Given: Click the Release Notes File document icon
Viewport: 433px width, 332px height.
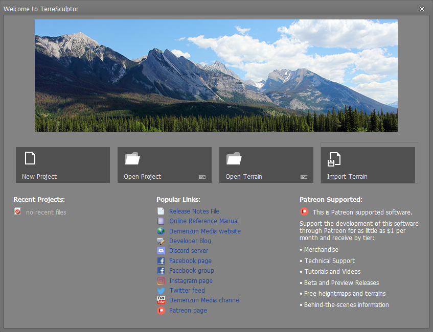Looking at the screenshot, I should 161,211.
